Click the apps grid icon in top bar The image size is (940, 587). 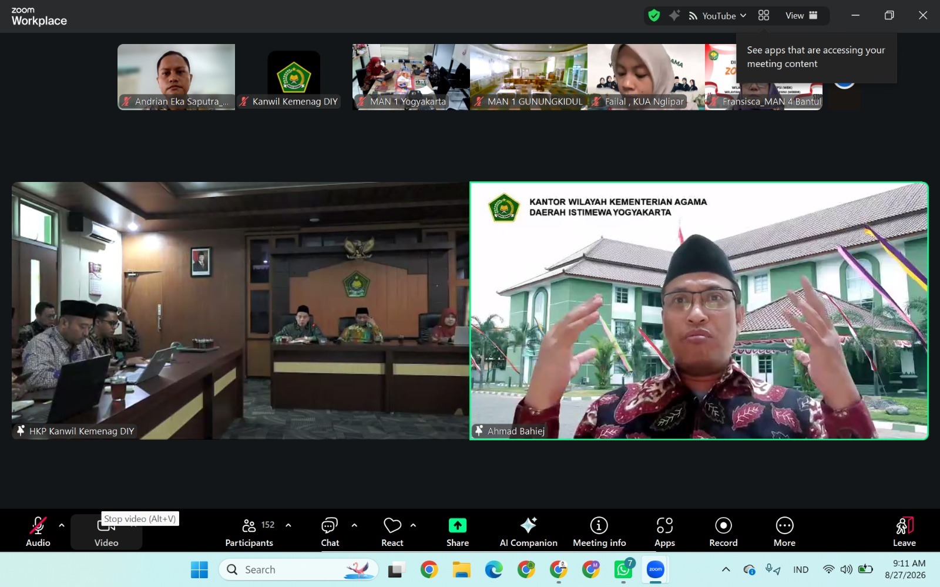(x=763, y=16)
